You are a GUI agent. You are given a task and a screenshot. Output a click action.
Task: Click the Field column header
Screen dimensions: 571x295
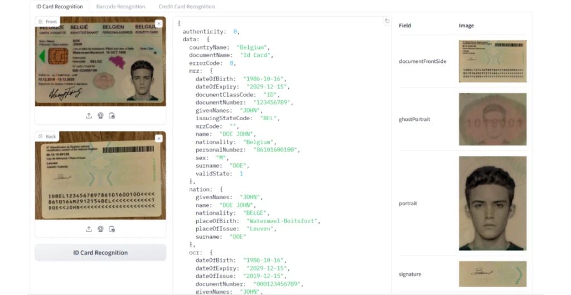tap(405, 26)
